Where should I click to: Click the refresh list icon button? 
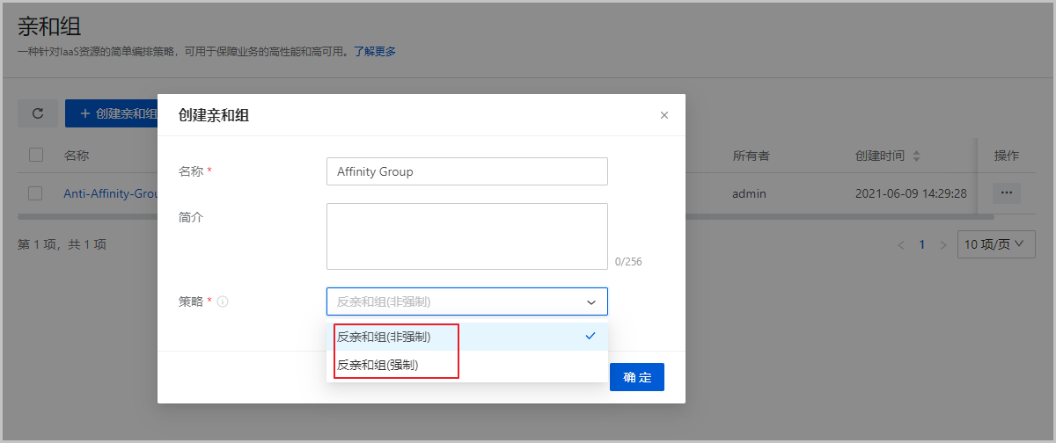38,113
